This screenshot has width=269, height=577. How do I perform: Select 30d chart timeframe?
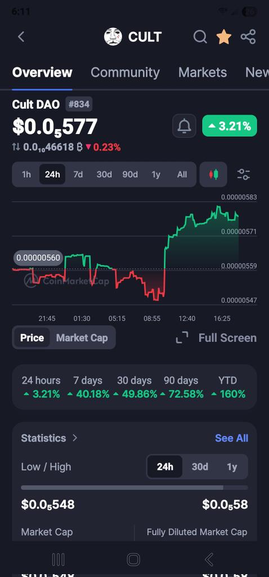tap(104, 175)
